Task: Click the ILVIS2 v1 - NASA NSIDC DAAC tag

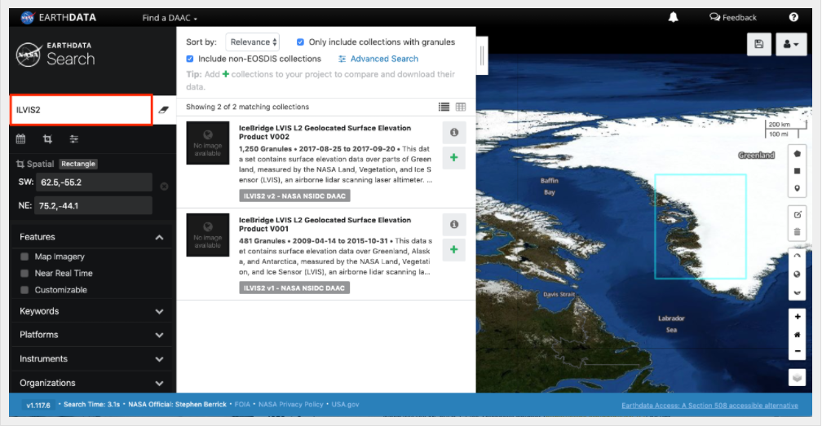Action: pos(294,288)
